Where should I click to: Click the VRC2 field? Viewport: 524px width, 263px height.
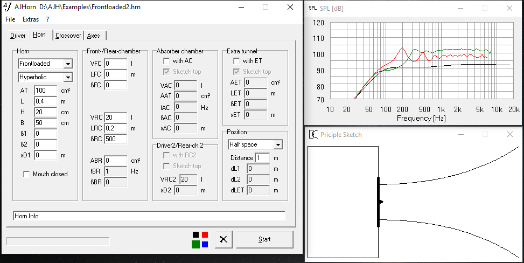tap(188, 179)
